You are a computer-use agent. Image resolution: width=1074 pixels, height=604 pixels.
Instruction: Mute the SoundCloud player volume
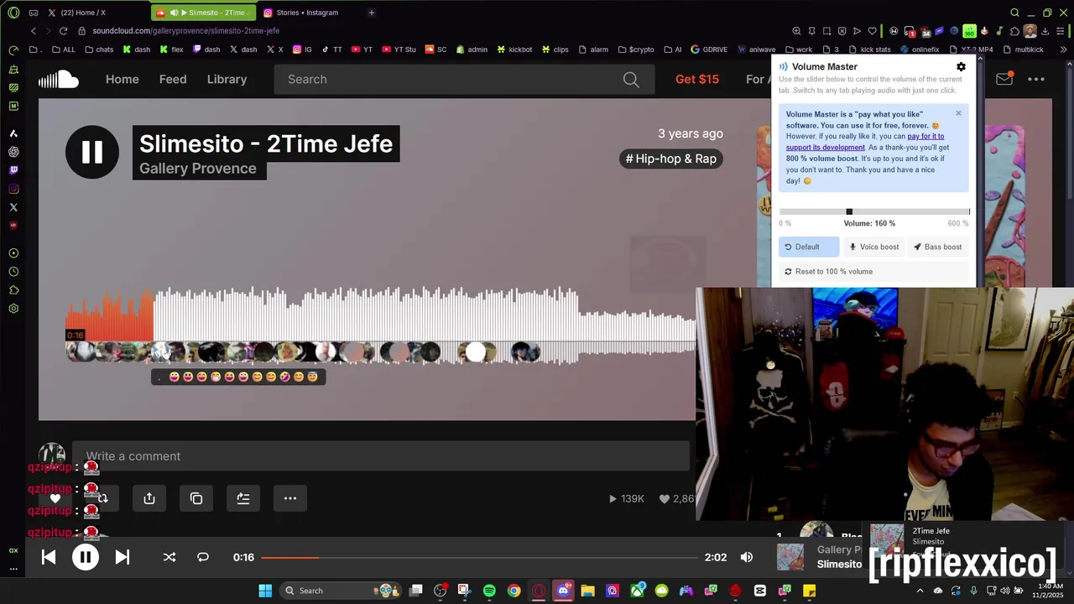pos(747,557)
